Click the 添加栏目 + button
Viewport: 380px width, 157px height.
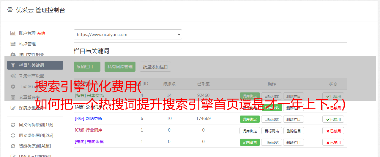pos(87,67)
